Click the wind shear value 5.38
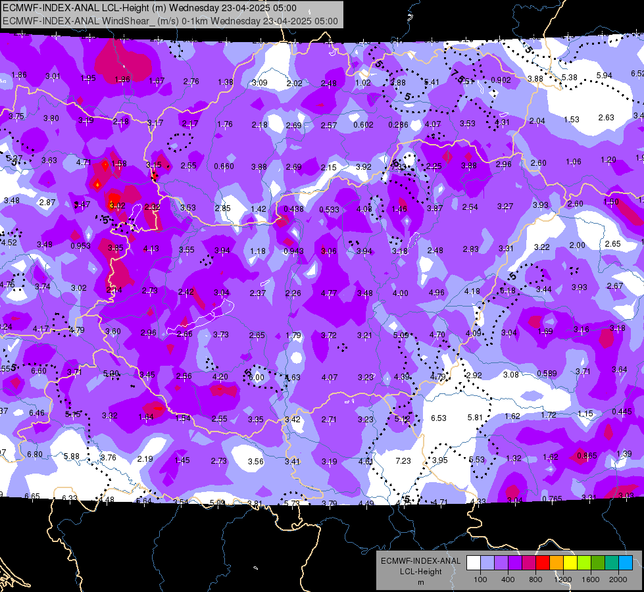Screen dimensions: 644x592 pos(569,77)
